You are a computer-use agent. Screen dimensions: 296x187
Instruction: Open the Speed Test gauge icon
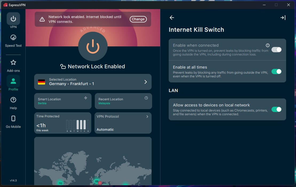click(x=13, y=37)
